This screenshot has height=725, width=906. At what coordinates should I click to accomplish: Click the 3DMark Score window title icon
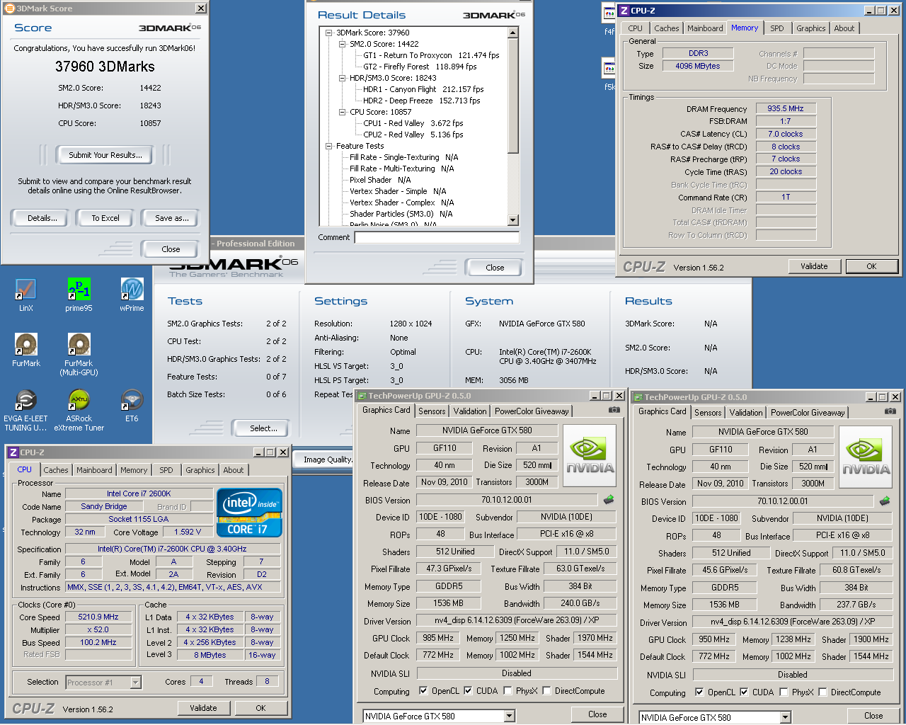pyautogui.click(x=10, y=8)
